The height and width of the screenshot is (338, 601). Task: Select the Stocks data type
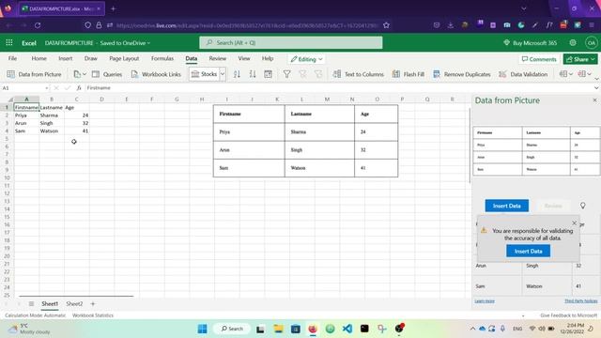[x=205, y=74]
